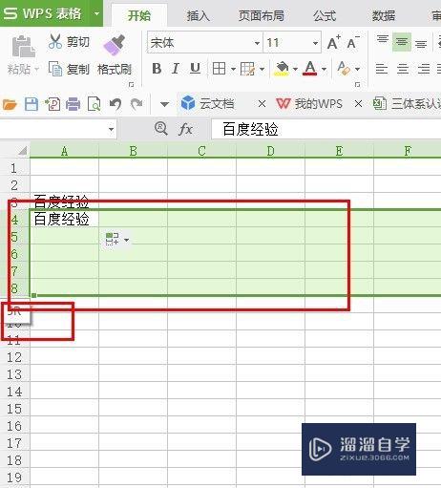Image resolution: width=441 pixels, height=488 pixels.
Task: Open fill color dropdown arrow
Action: (295, 69)
